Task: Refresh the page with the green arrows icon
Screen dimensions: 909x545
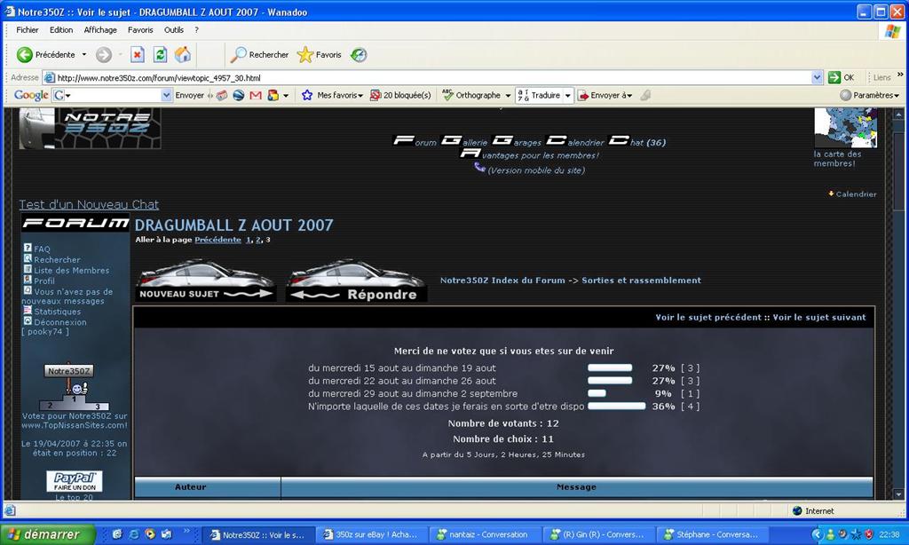Action: click(x=160, y=55)
